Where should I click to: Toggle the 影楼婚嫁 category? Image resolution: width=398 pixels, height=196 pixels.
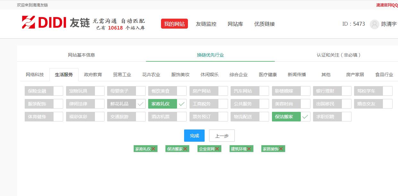291,91
